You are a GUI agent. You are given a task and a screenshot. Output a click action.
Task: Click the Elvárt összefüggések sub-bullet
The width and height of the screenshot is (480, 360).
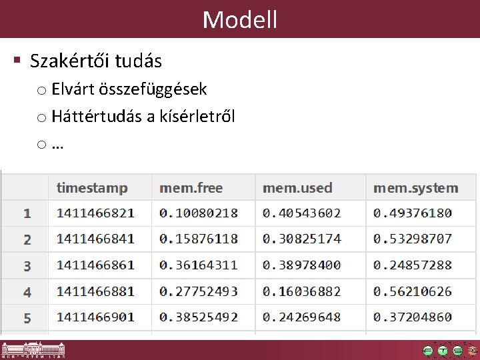[129, 89]
